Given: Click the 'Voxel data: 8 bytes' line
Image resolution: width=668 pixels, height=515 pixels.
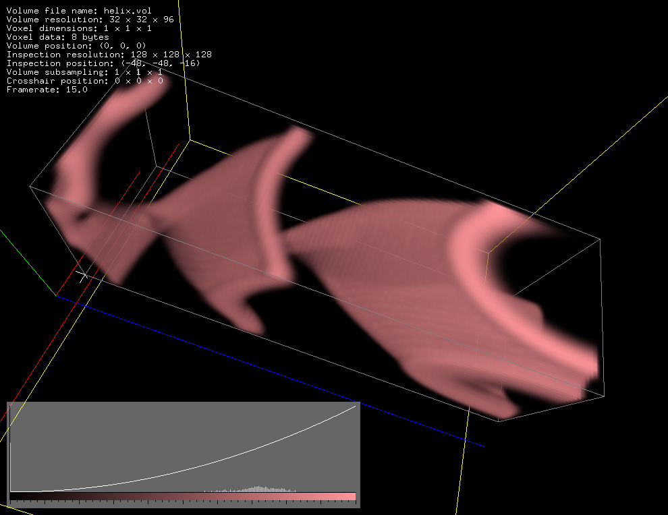Looking at the screenshot, I should 57,37.
